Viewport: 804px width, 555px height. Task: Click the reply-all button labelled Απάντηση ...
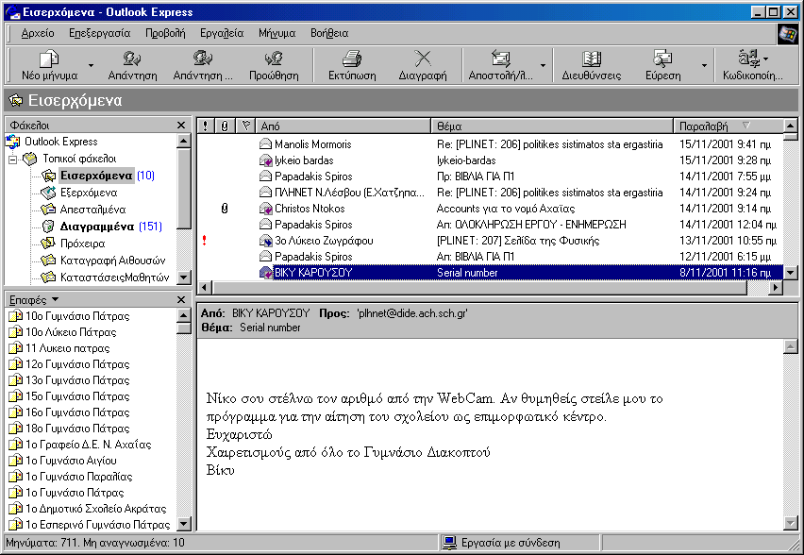coord(203,65)
